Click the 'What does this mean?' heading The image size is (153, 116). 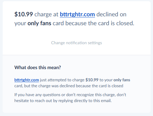point(38,68)
